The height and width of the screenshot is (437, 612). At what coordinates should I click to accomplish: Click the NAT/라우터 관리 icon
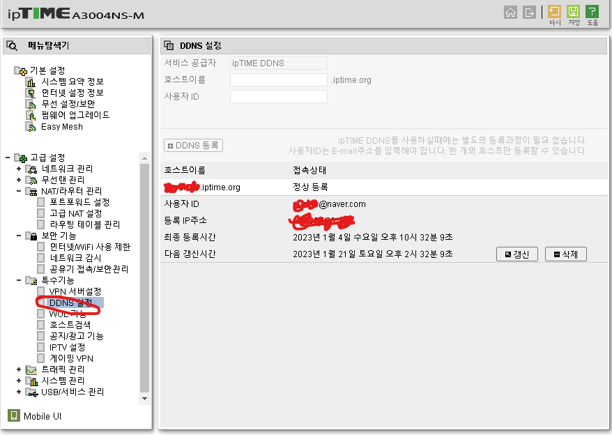tap(31, 192)
